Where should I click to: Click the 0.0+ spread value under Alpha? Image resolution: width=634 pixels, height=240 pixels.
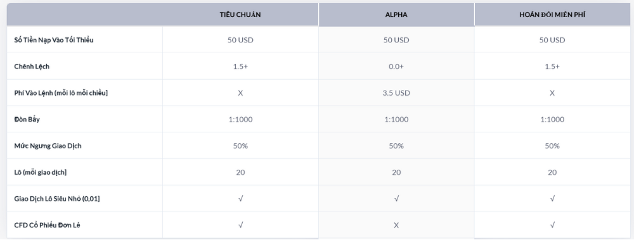(396, 66)
